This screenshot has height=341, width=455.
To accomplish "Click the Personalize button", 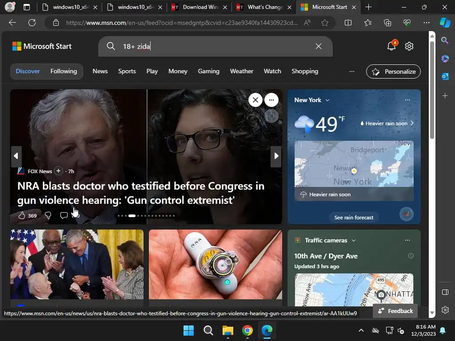I will 393,71.
